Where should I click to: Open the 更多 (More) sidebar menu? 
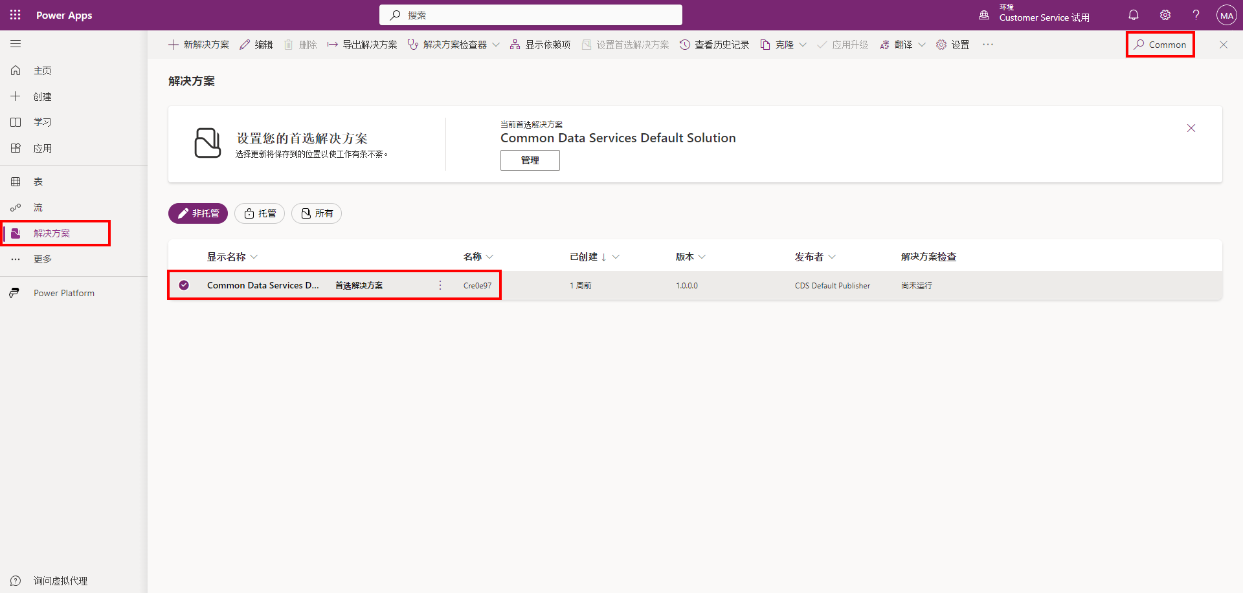pos(16,259)
